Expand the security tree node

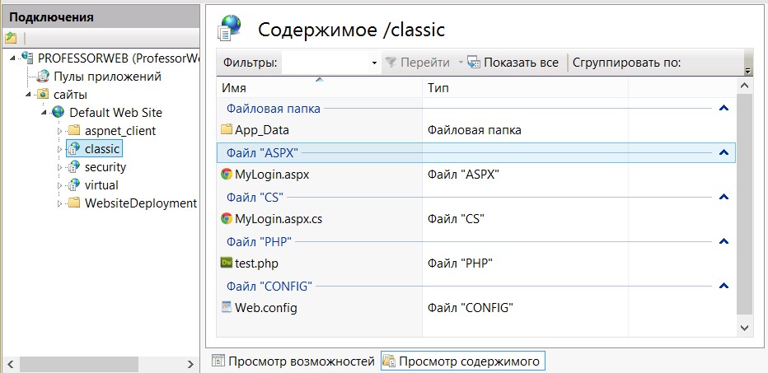[x=60, y=167]
